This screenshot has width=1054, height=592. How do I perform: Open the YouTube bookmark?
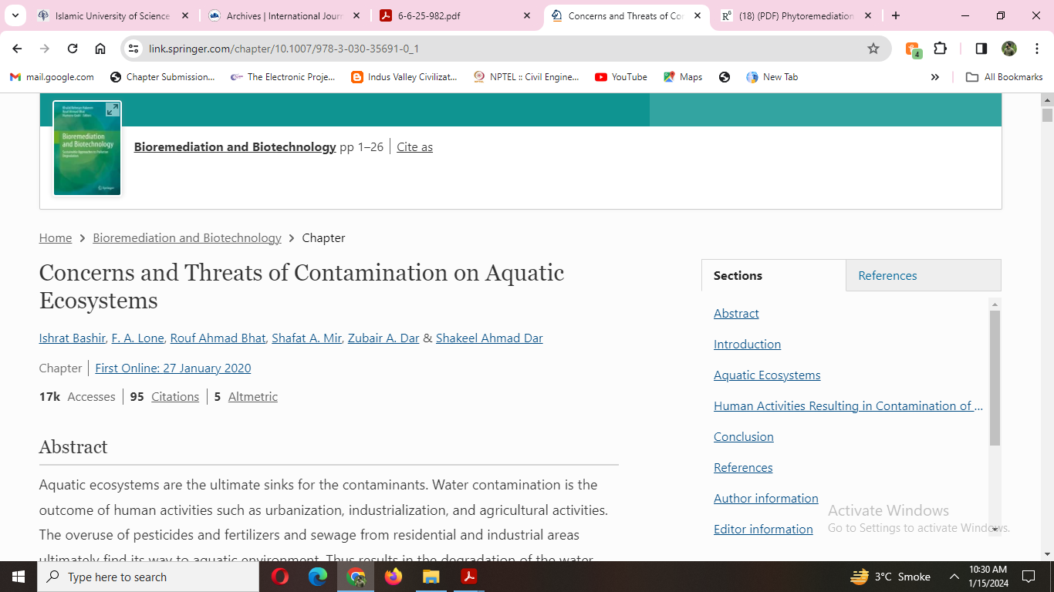[x=621, y=77]
